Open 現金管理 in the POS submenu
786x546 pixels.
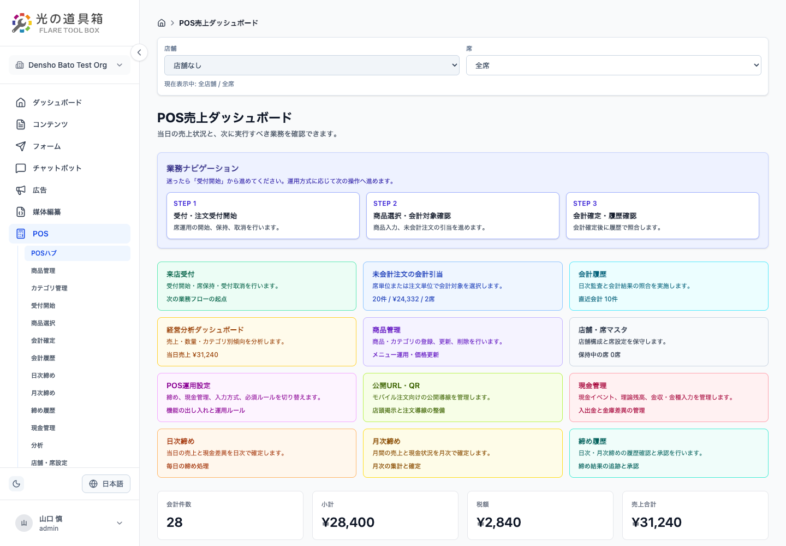[78, 428]
